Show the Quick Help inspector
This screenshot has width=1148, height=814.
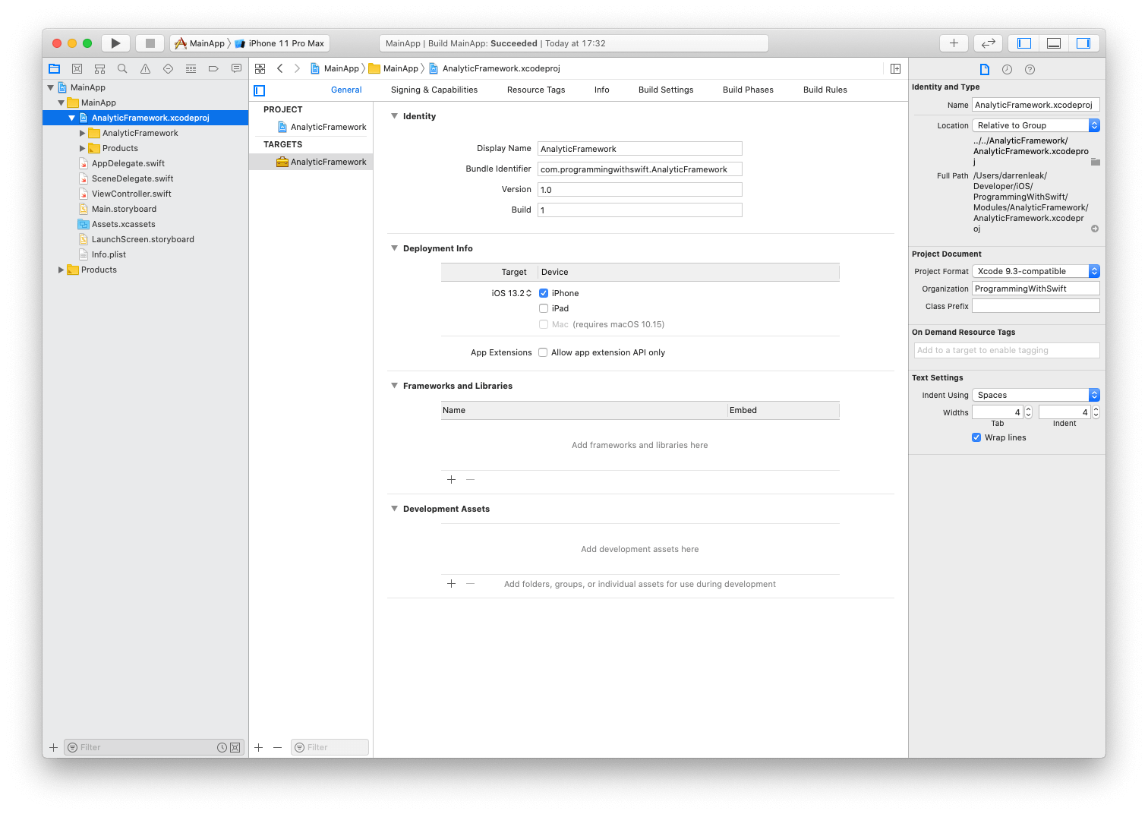[x=1030, y=69]
